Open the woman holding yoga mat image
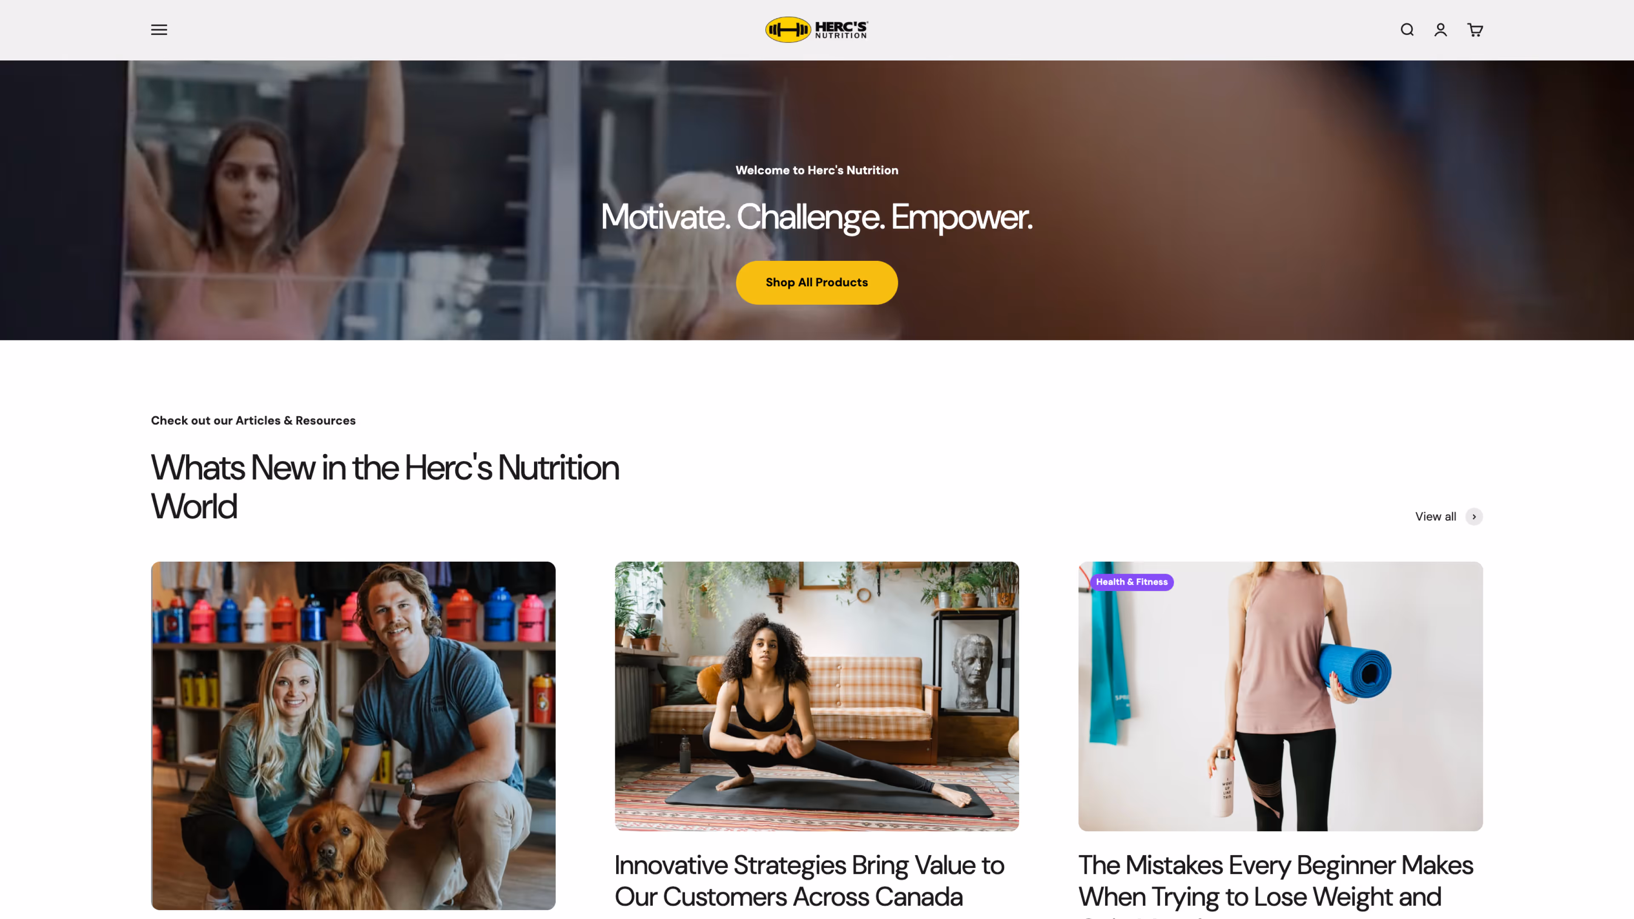The width and height of the screenshot is (1634, 919). [x=1280, y=696]
